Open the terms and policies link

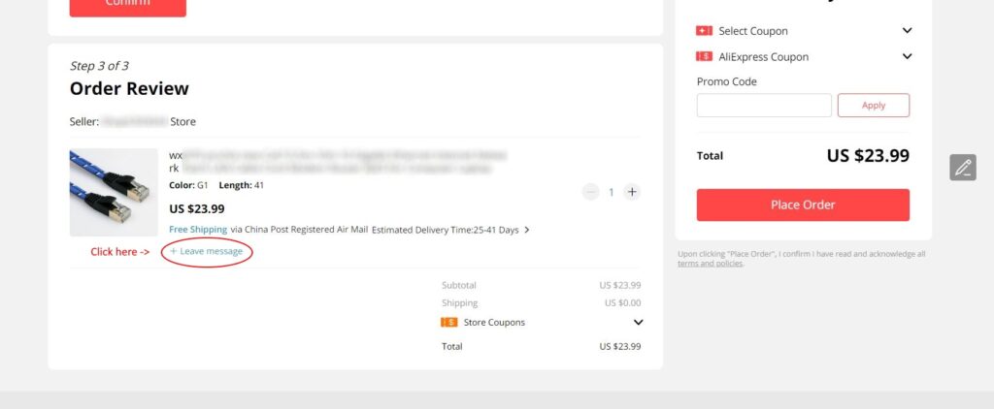pyautogui.click(x=710, y=264)
